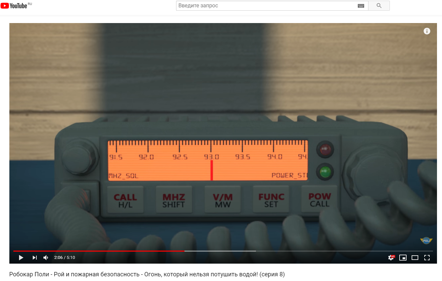Enter fullscreen mode
This screenshot has height=281, width=442.
[x=427, y=258]
